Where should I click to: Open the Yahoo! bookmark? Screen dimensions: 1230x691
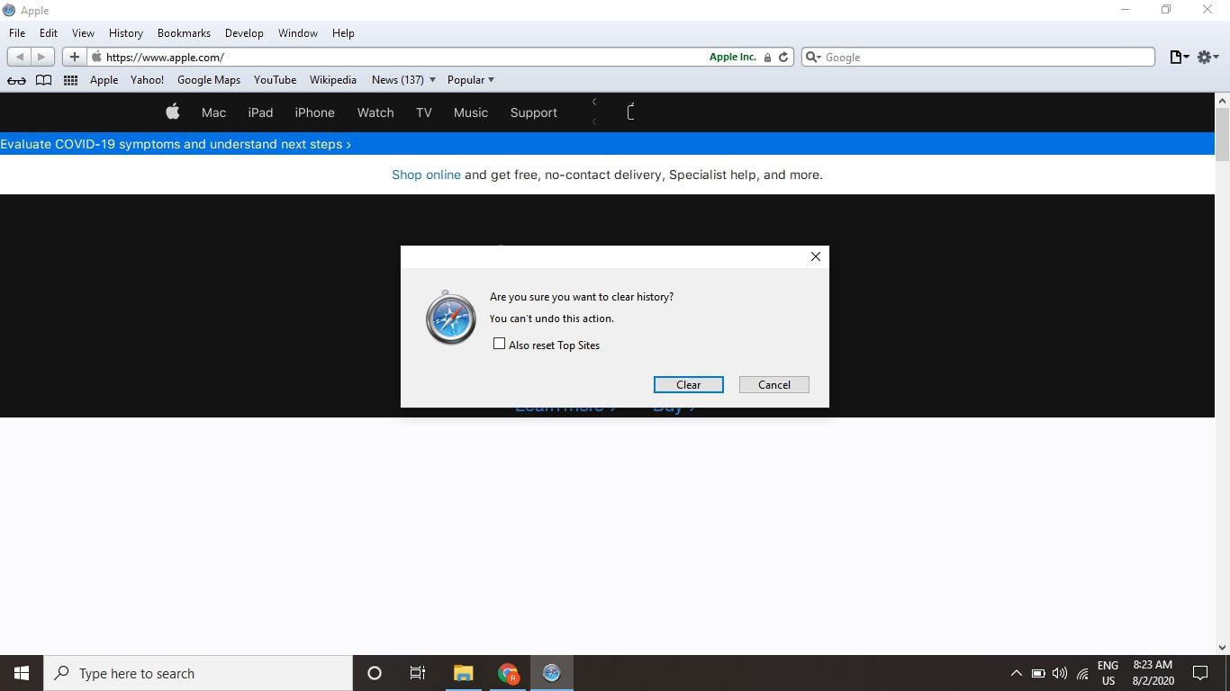[148, 80]
